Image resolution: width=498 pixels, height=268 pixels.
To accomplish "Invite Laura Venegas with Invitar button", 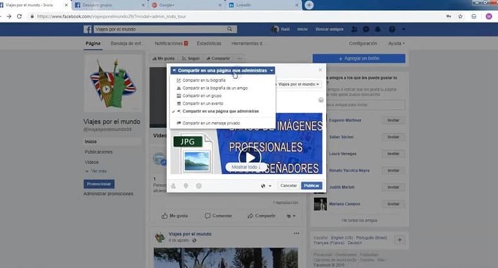I will [x=393, y=154].
